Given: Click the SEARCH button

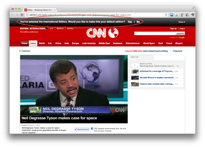Looking at the screenshot, I should click(180, 34).
